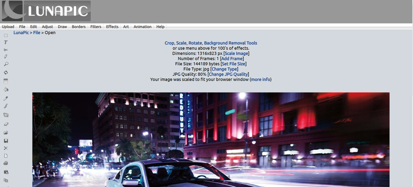This screenshot has width=413, height=187.
Task: Select the Text tool icon
Action: pos(6,43)
